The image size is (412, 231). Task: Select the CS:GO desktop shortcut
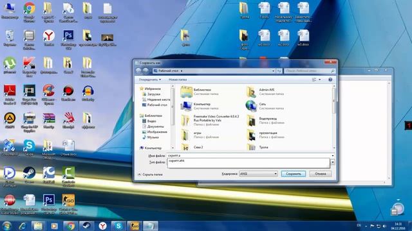click(69, 204)
